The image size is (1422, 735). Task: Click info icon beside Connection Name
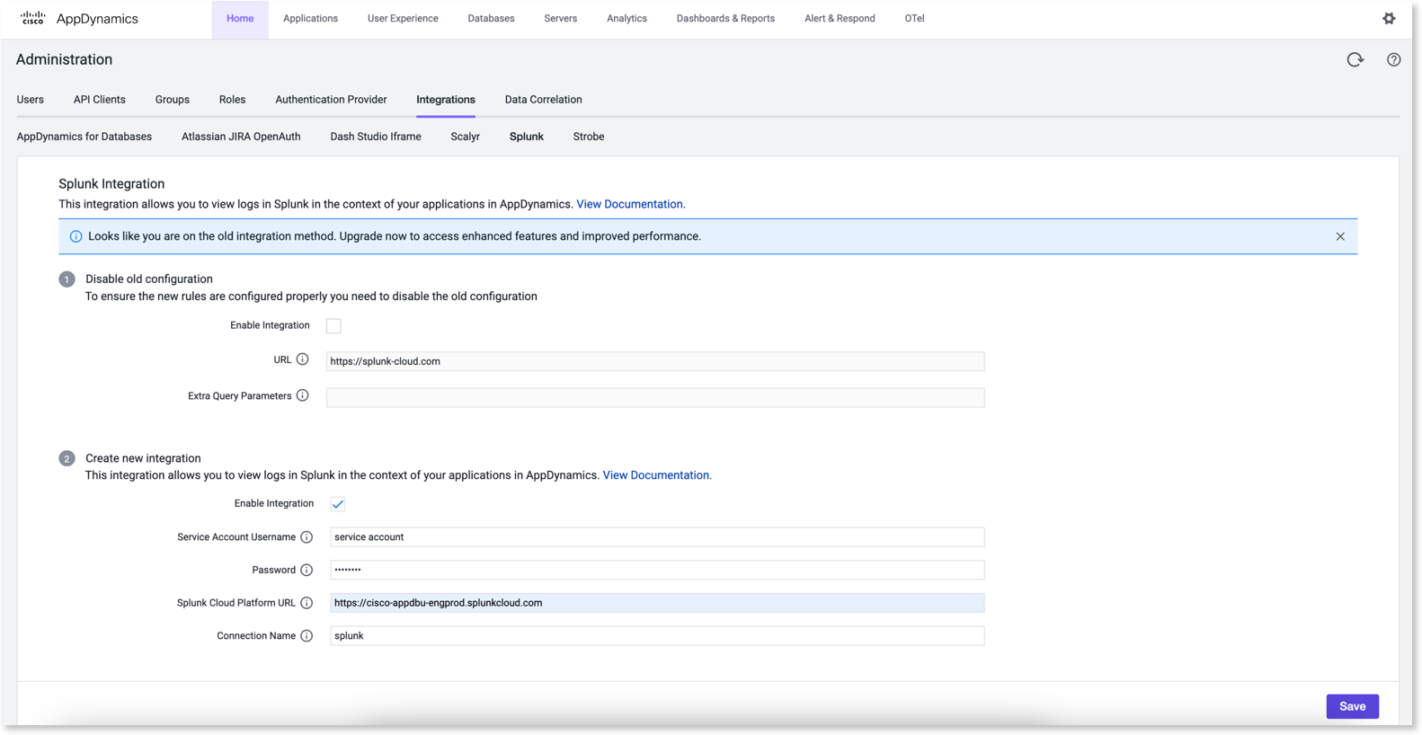coord(307,636)
